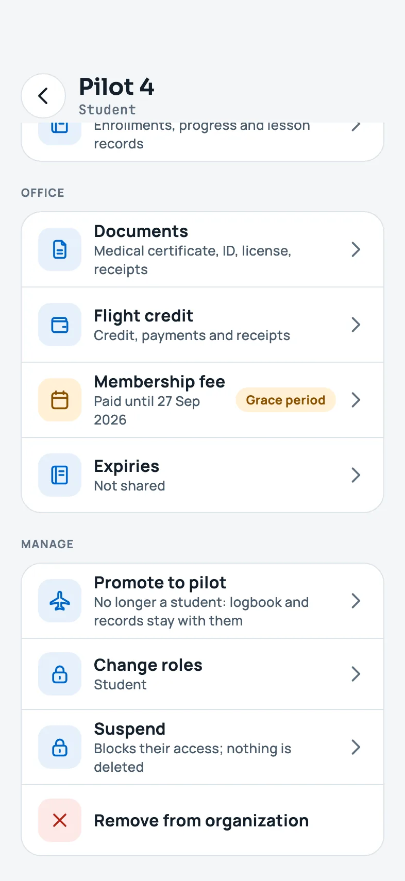Click the red X remove icon
The image size is (405, 881).
[x=60, y=820]
